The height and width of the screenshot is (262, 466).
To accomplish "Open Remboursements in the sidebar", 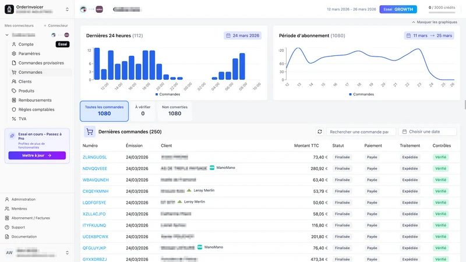I will click(35, 100).
